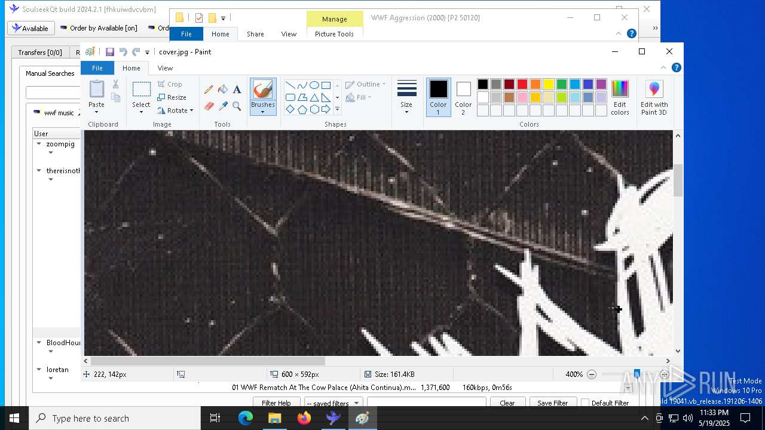
Task: Switch to the Paint View tab
Action: [x=165, y=68]
